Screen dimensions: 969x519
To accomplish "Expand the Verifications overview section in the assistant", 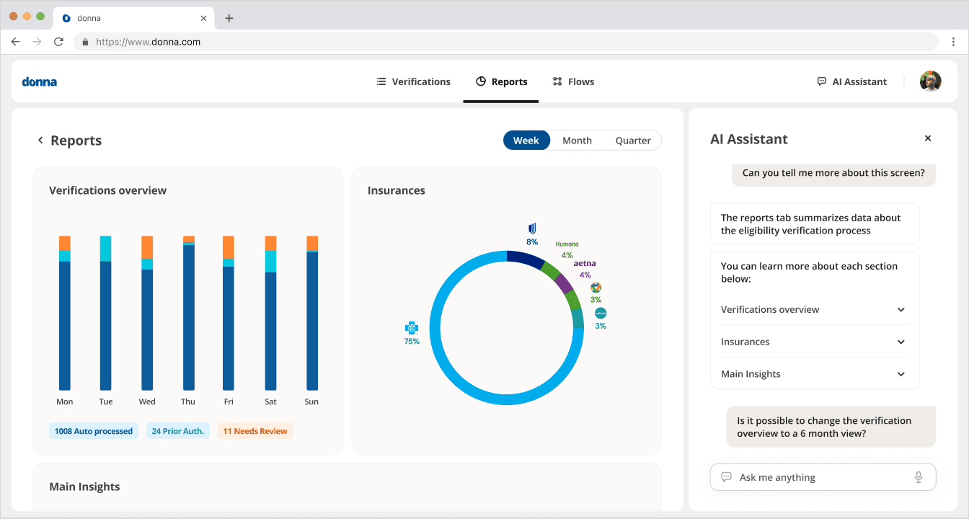I will (x=813, y=309).
